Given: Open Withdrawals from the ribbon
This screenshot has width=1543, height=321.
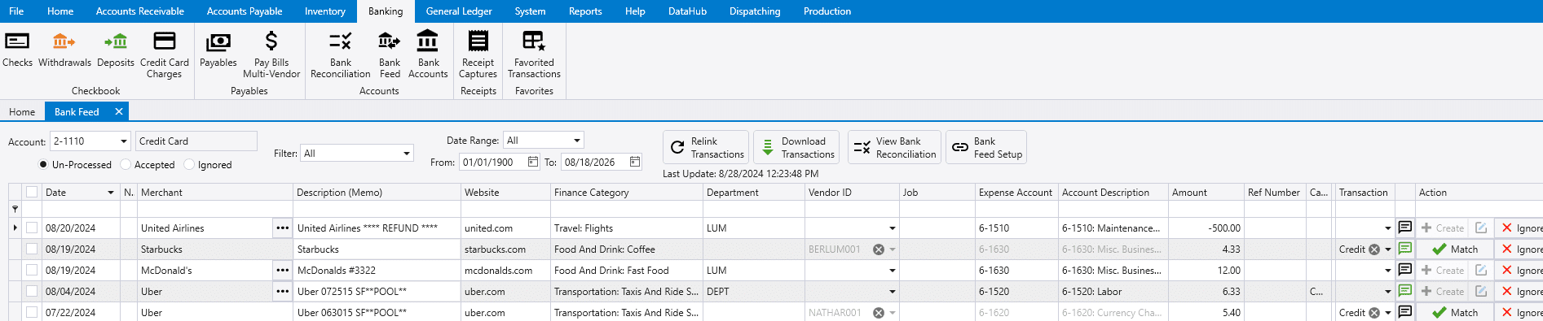Looking at the screenshot, I should [x=64, y=50].
